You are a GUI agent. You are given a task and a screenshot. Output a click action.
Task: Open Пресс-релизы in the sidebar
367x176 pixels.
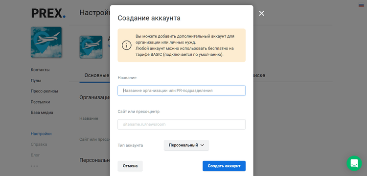pos(44,91)
